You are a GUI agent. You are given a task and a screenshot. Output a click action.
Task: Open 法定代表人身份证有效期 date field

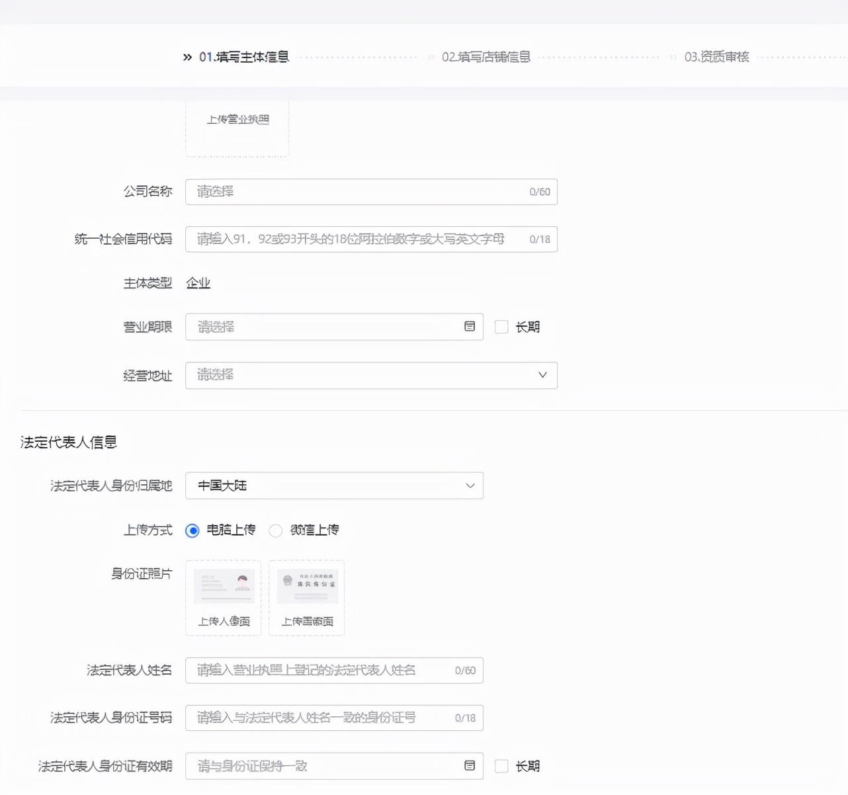click(334, 766)
